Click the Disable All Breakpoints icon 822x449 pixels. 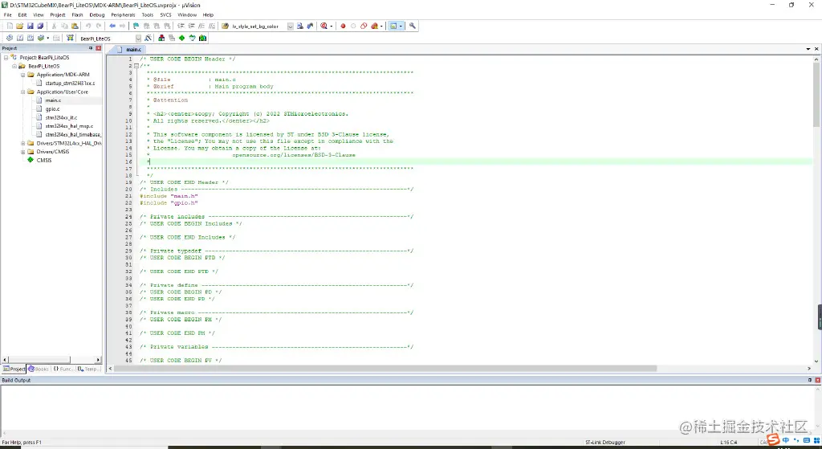point(364,26)
